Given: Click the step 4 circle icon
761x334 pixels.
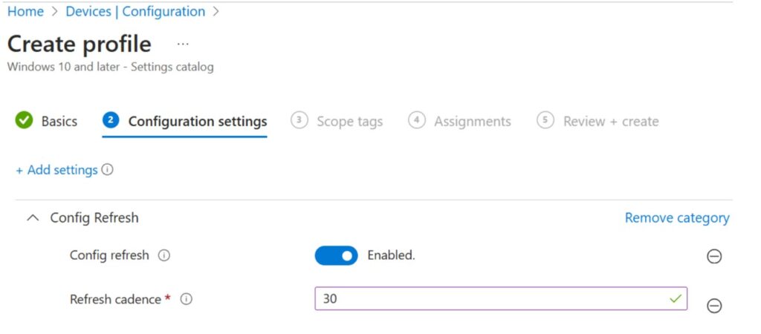Looking at the screenshot, I should (x=416, y=120).
